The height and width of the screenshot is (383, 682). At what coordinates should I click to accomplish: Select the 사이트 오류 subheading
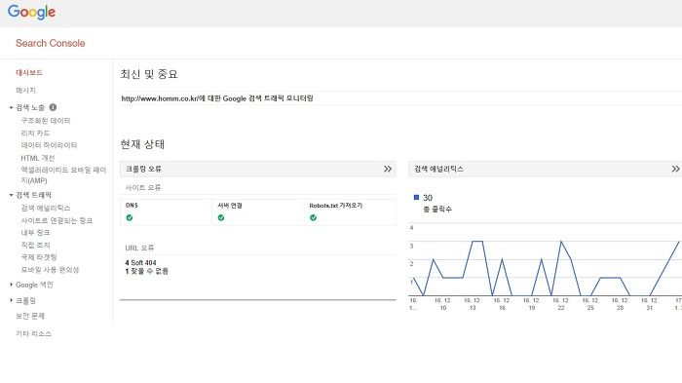143,187
